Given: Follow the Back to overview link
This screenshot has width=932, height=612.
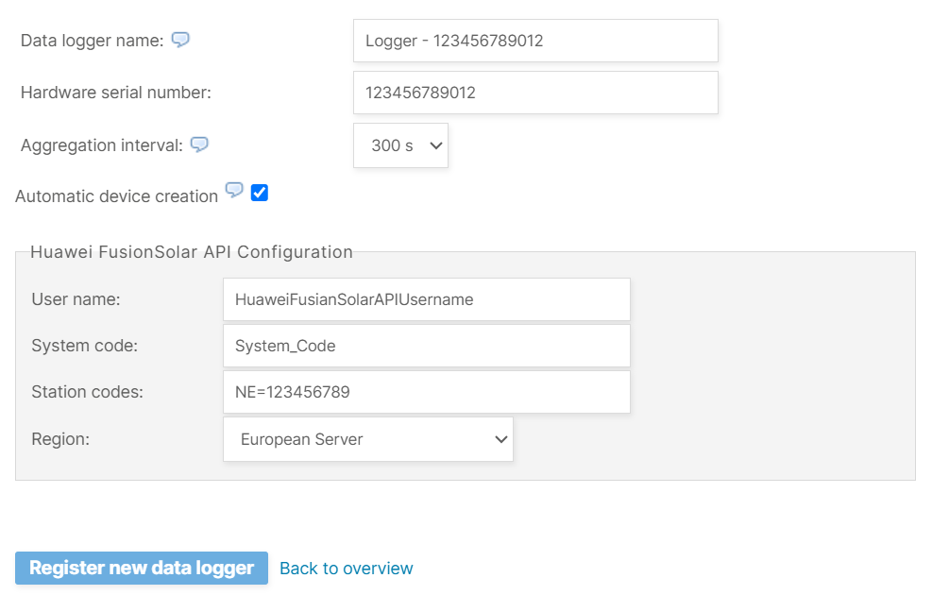Looking at the screenshot, I should click(346, 569).
